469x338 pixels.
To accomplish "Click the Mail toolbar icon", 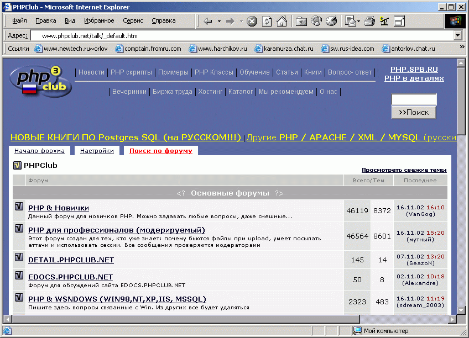I will tap(350, 21).
